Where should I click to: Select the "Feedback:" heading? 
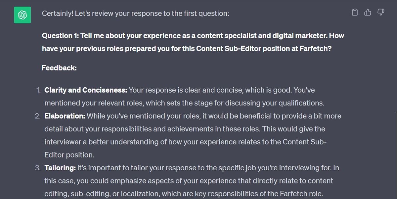point(59,68)
